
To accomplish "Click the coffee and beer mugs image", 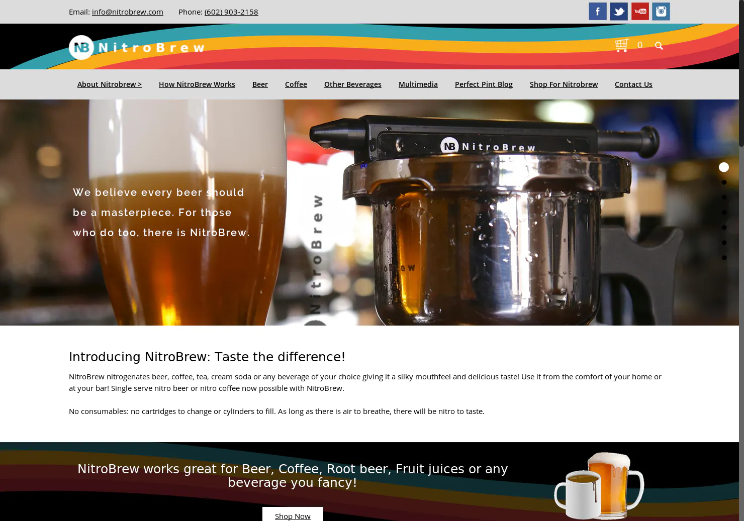I will coord(599,485).
